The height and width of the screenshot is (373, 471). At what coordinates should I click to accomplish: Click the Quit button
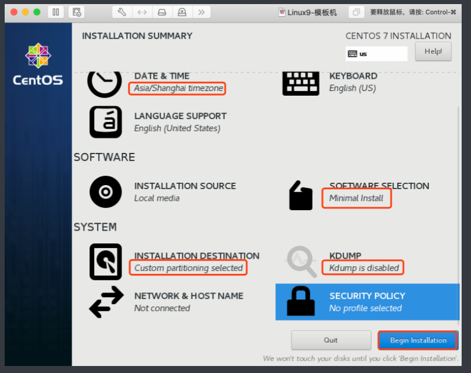point(331,340)
